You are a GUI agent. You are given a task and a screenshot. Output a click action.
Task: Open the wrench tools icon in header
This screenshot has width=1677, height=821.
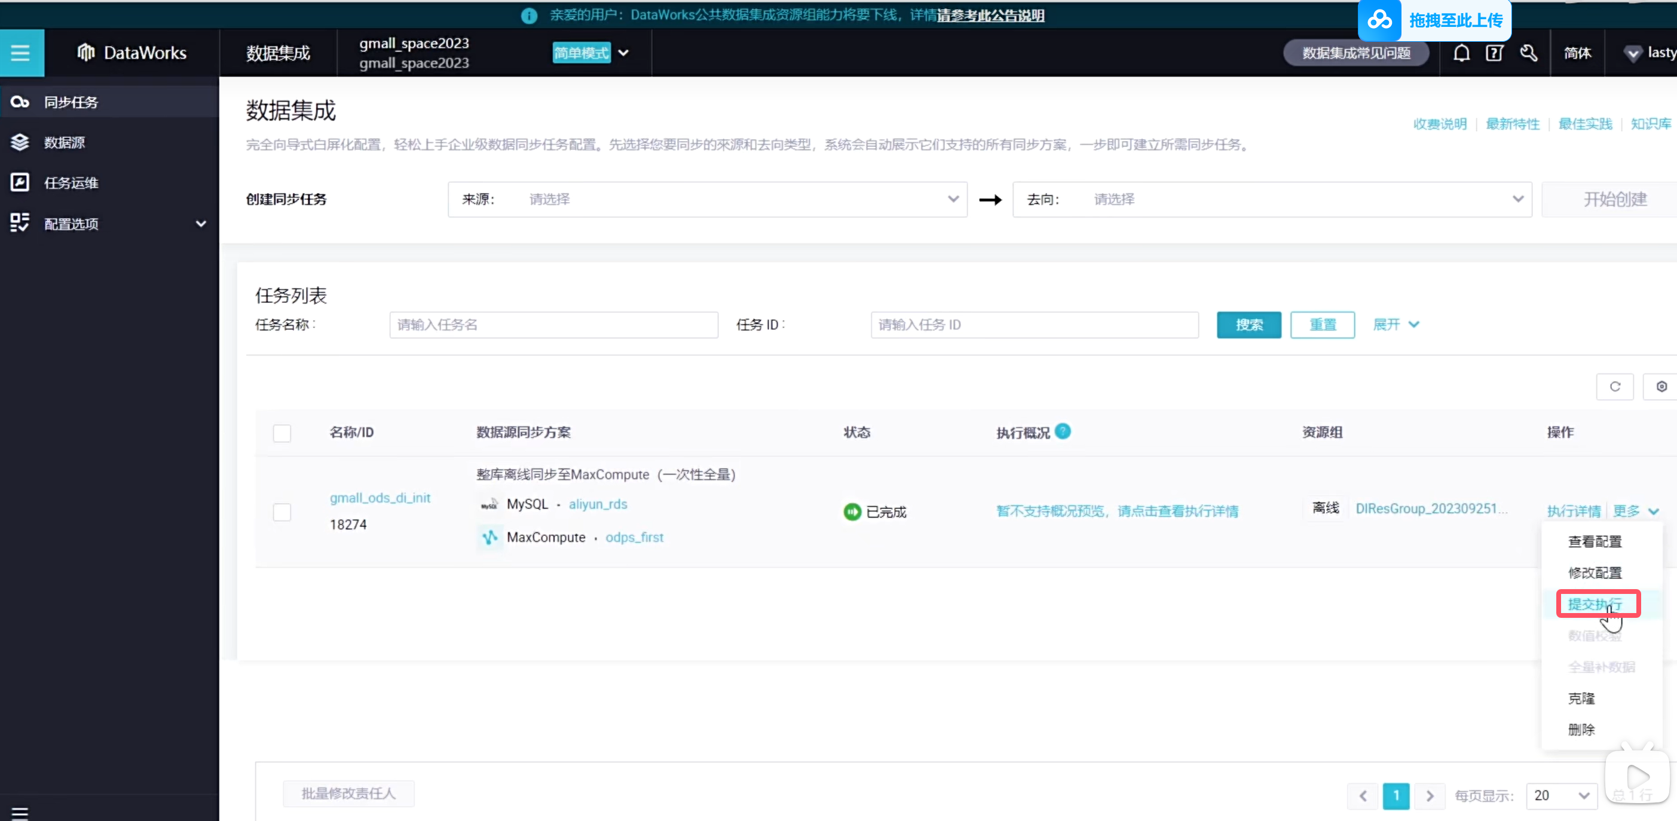pyautogui.click(x=1529, y=53)
